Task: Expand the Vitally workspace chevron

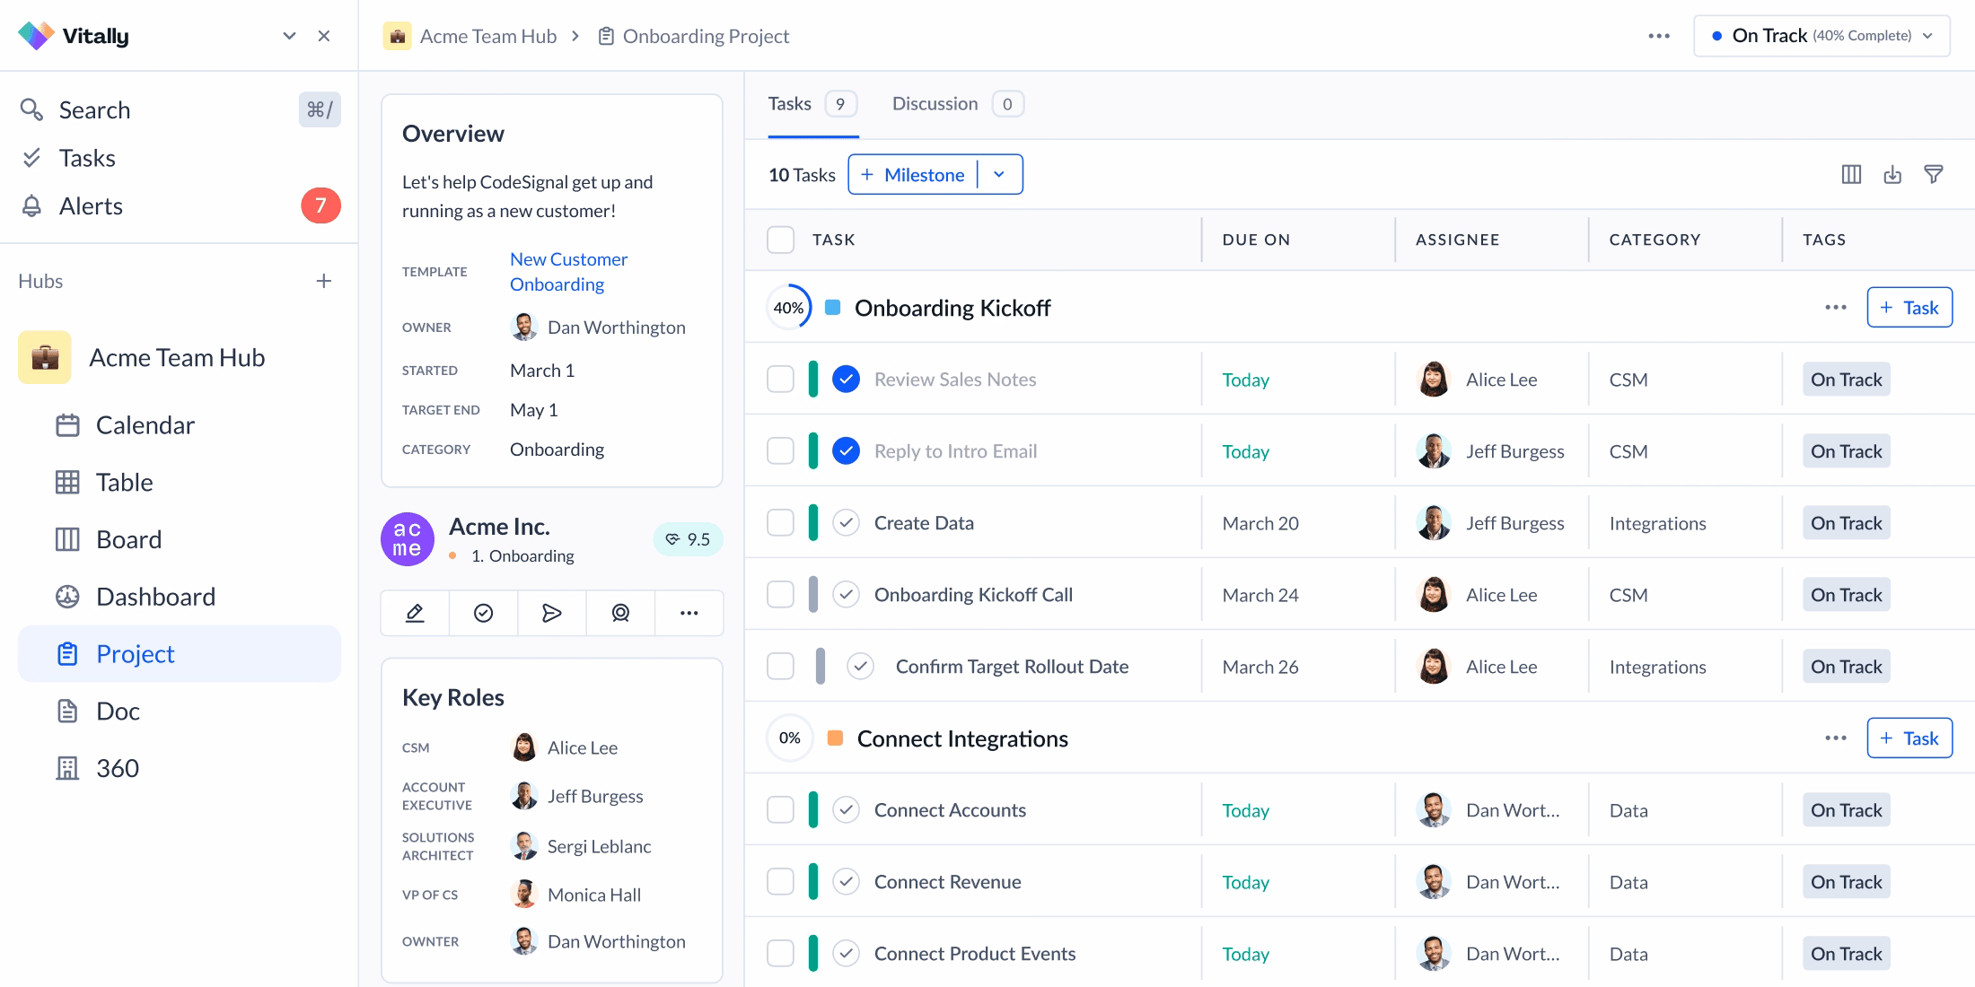Action: pyautogui.click(x=289, y=36)
